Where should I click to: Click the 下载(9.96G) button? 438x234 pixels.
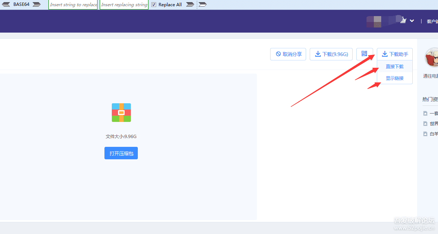[331, 54]
